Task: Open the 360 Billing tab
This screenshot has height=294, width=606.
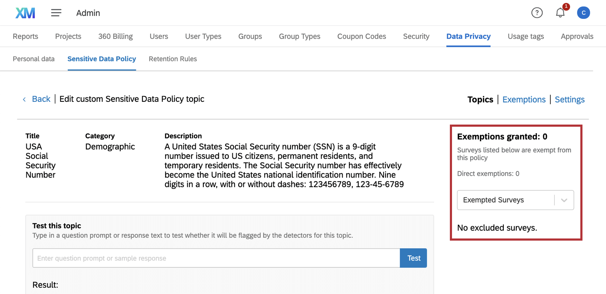Action: [x=115, y=36]
